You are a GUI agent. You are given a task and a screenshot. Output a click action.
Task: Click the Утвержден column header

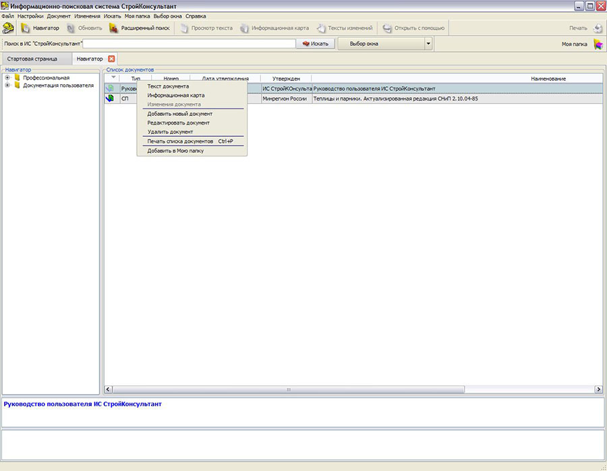pyautogui.click(x=286, y=78)
